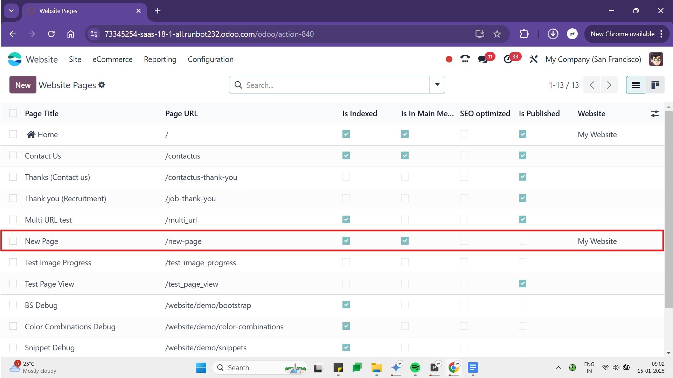Go to next page arrow
The image size is (673, 378).
tap(609, 85)
